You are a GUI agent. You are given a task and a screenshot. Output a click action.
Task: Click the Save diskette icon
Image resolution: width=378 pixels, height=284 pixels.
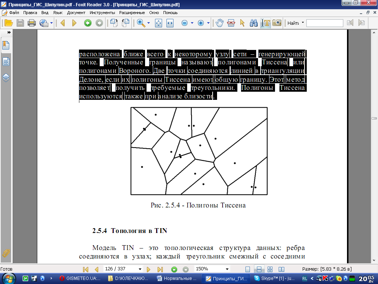(20, 23)
